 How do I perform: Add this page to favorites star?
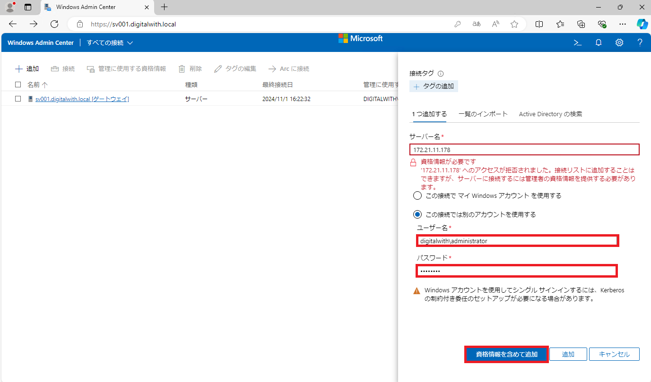pos(514,24)
